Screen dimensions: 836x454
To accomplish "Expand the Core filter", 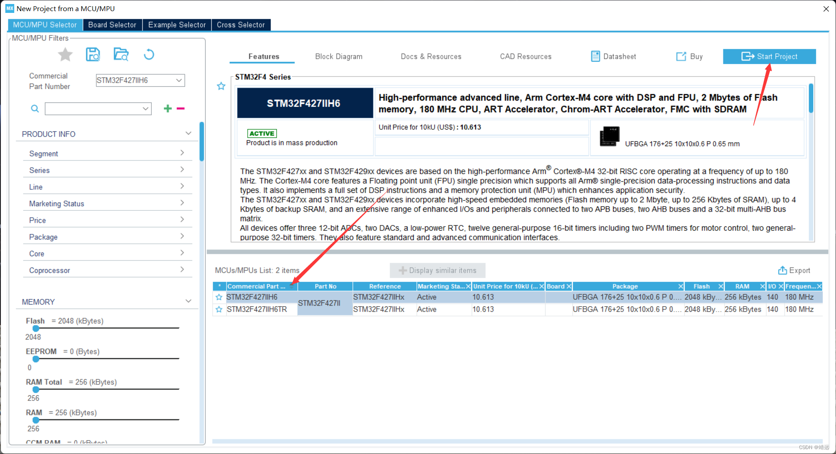I will (182, 253).
